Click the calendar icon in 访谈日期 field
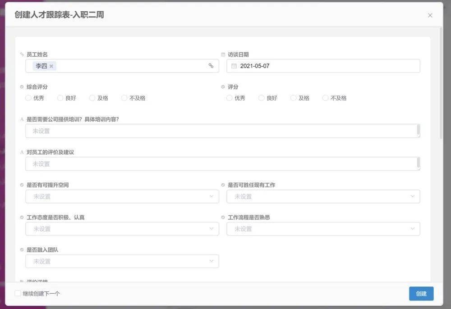Viewport: 451px width, 309px height. tap(234, 66)
